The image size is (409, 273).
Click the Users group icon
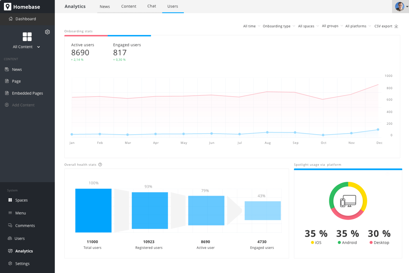[x=10, y=238]
